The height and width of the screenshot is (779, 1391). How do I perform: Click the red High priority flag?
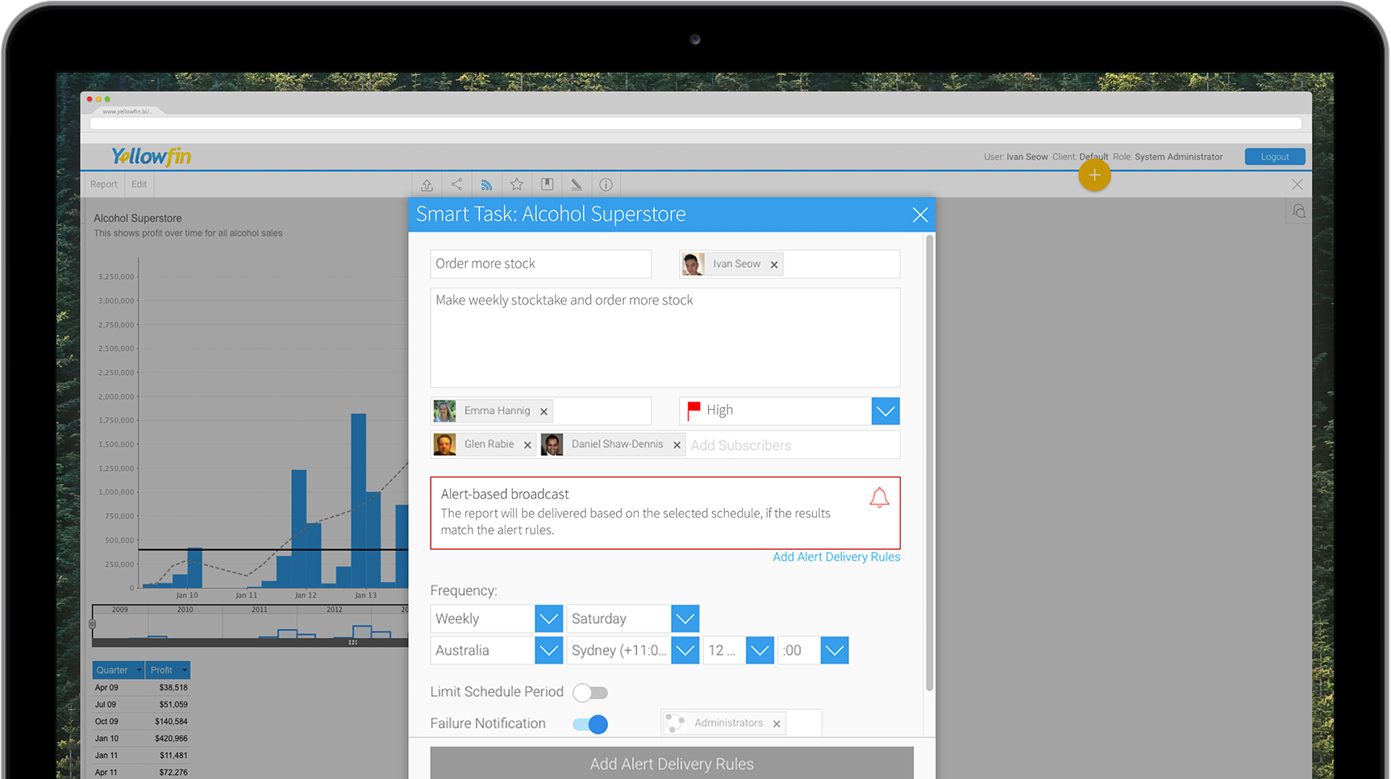[693, 411]
